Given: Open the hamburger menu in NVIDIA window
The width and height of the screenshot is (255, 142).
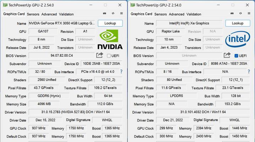Looking at the screenshot, I should pos(121,13).
